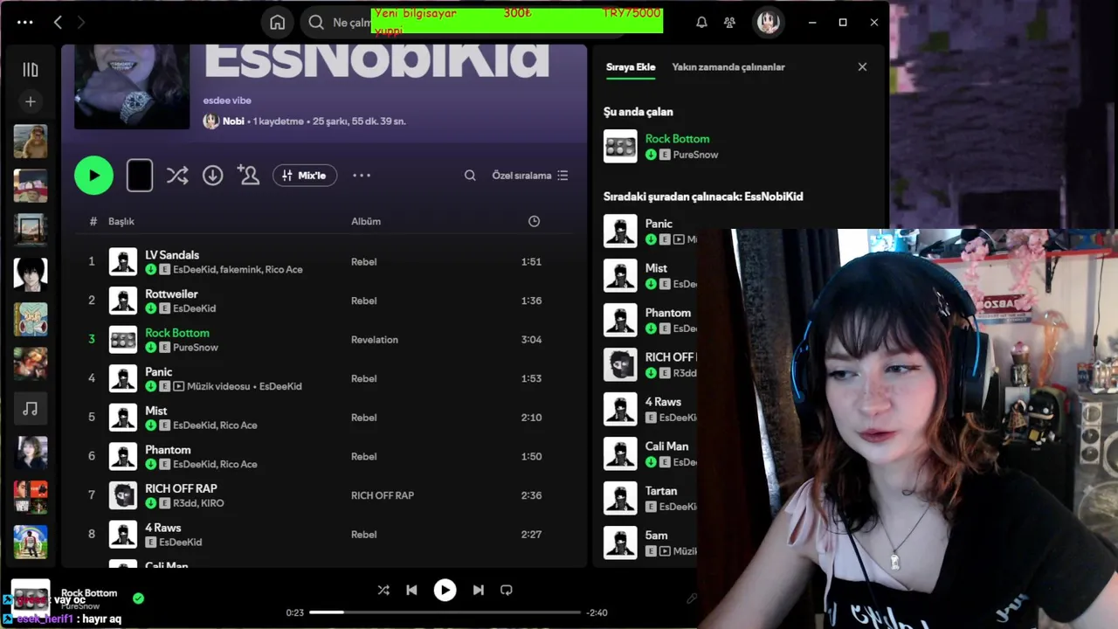Click the search magnifier in top bar

click(x=316, y=23)
